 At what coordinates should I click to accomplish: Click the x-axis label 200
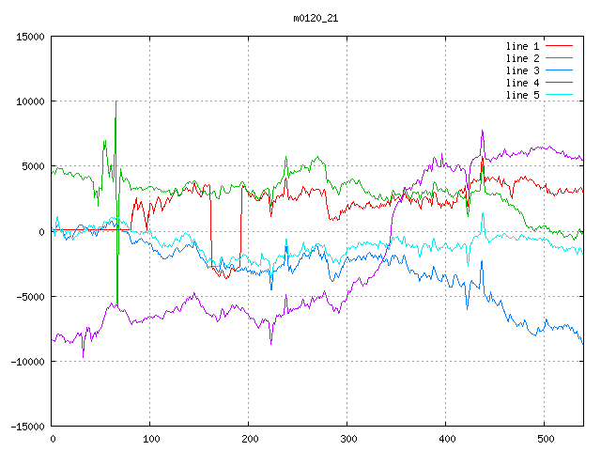click(250, 439)
